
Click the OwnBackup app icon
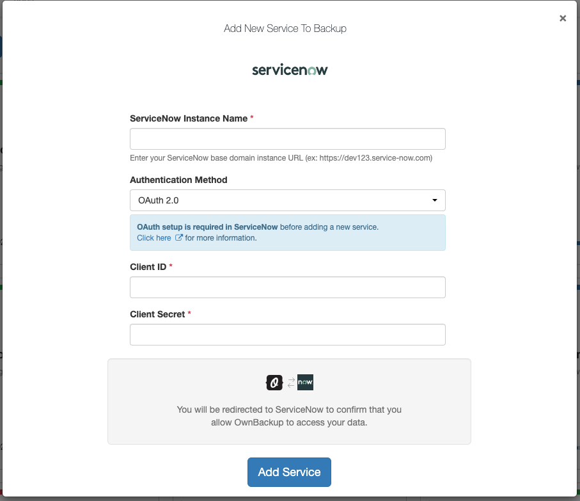point(273,382)
